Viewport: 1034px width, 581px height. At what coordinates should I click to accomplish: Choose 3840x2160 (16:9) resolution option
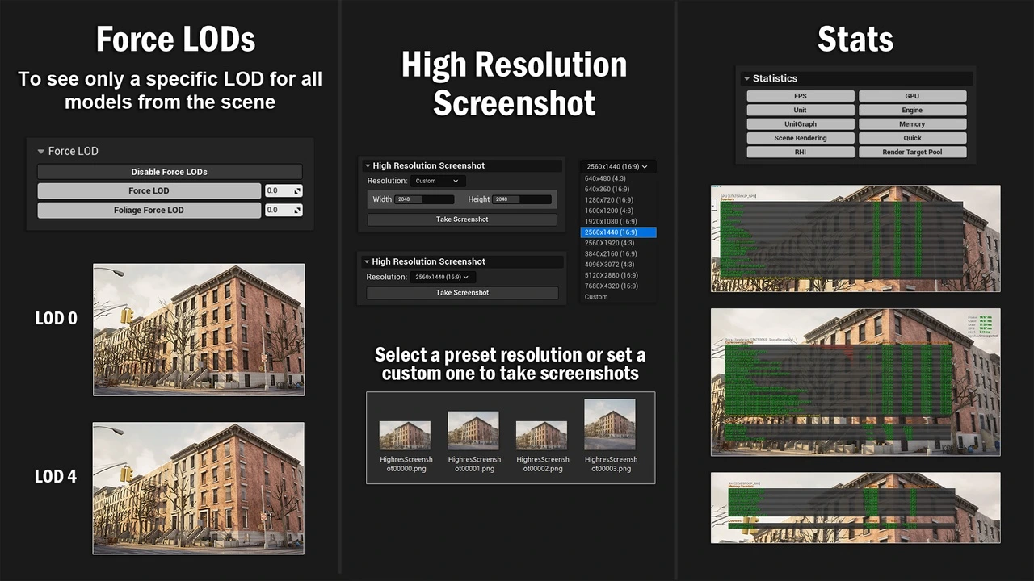click(x=611, y=253)
